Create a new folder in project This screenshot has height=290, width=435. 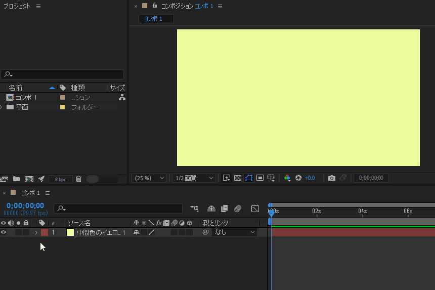16,179
